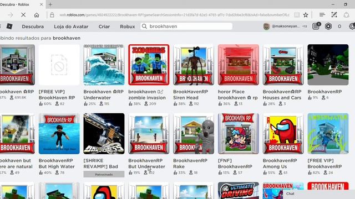
Task: Open the Robux menu item
Action: tap(128, 27)
